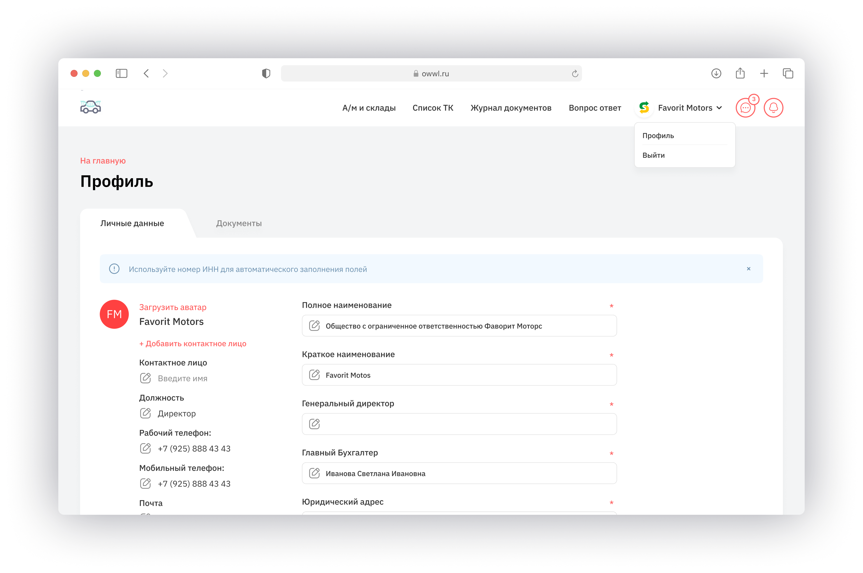This screenshot has width=863, height=573.
Task: Click the Favorit Motors name beside avatar
Action: [x=171, y=321]
